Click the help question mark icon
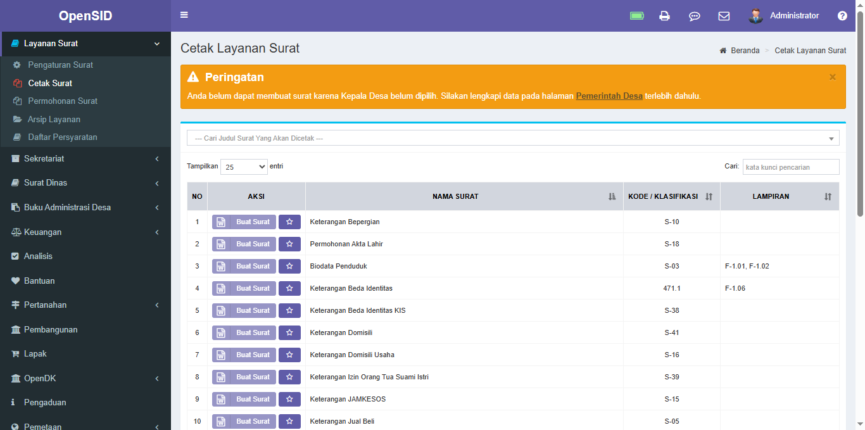Screen dimensions: 865x430 pos(842,16)
